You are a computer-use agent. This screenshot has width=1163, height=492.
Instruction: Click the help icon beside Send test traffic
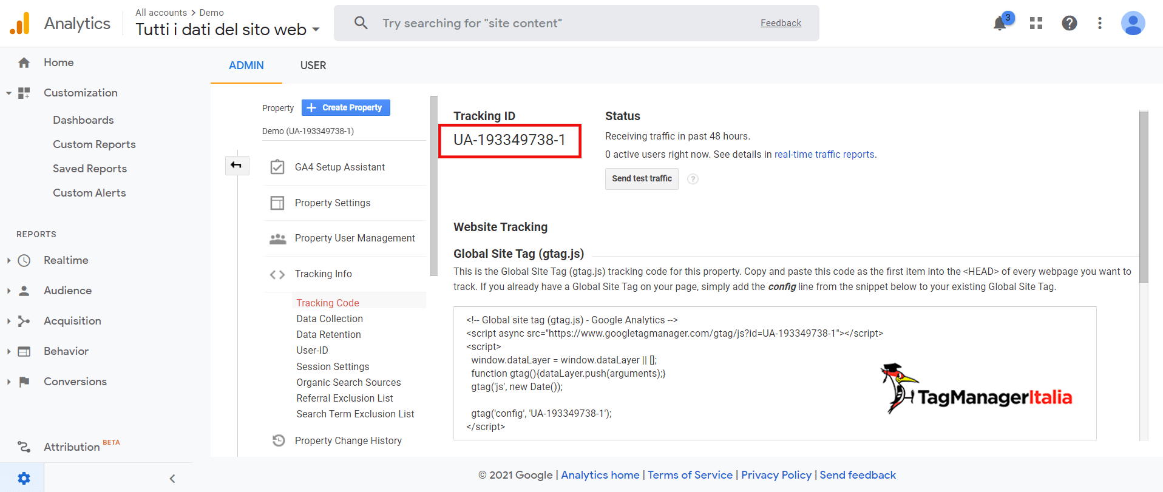point(693,179)
